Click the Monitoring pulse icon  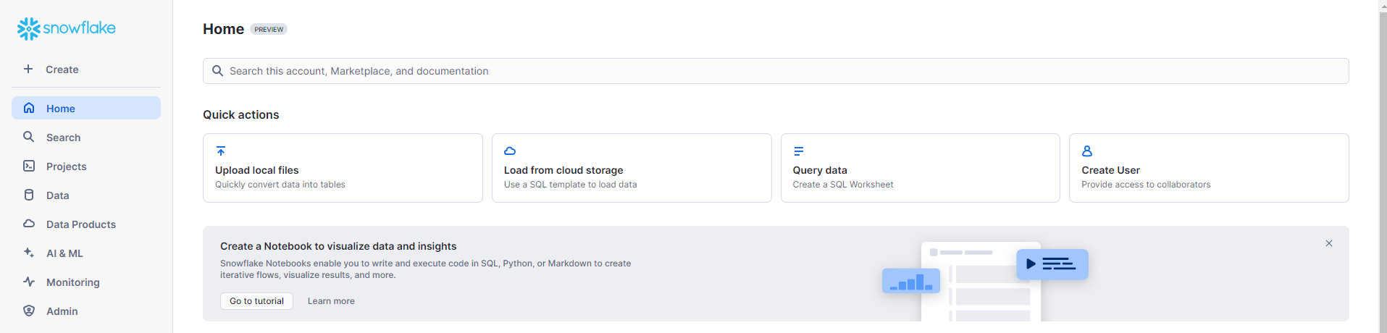coord(29,282)
